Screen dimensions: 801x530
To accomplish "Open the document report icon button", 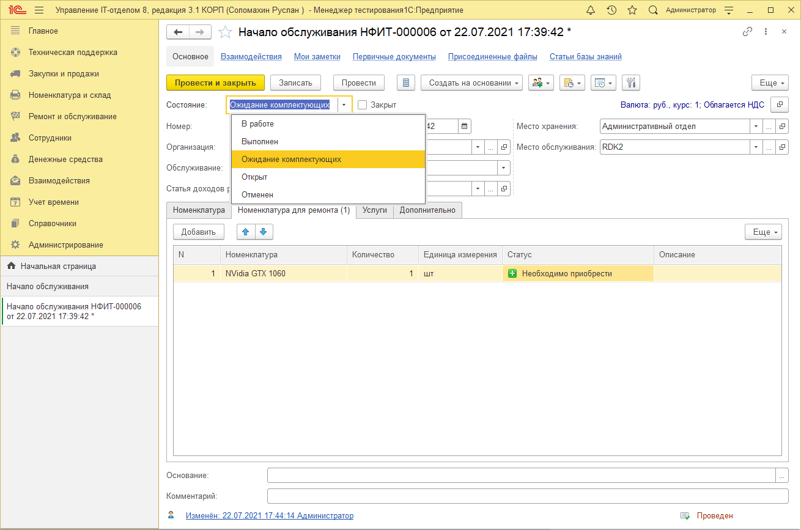I will pos(406,83).
